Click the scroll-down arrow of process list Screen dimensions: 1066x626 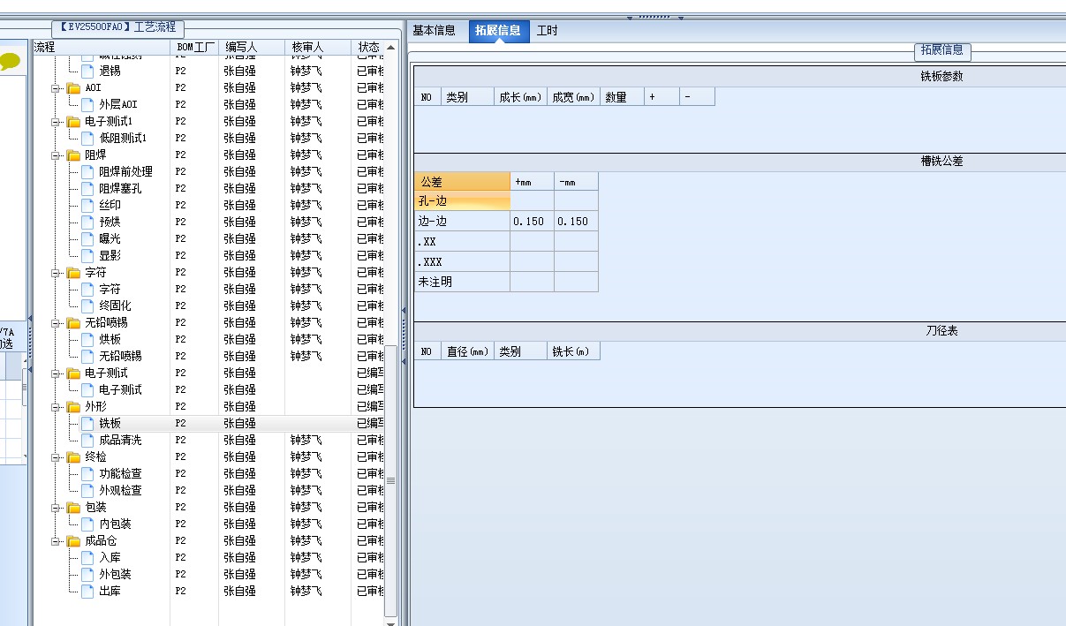pos(391,622)
